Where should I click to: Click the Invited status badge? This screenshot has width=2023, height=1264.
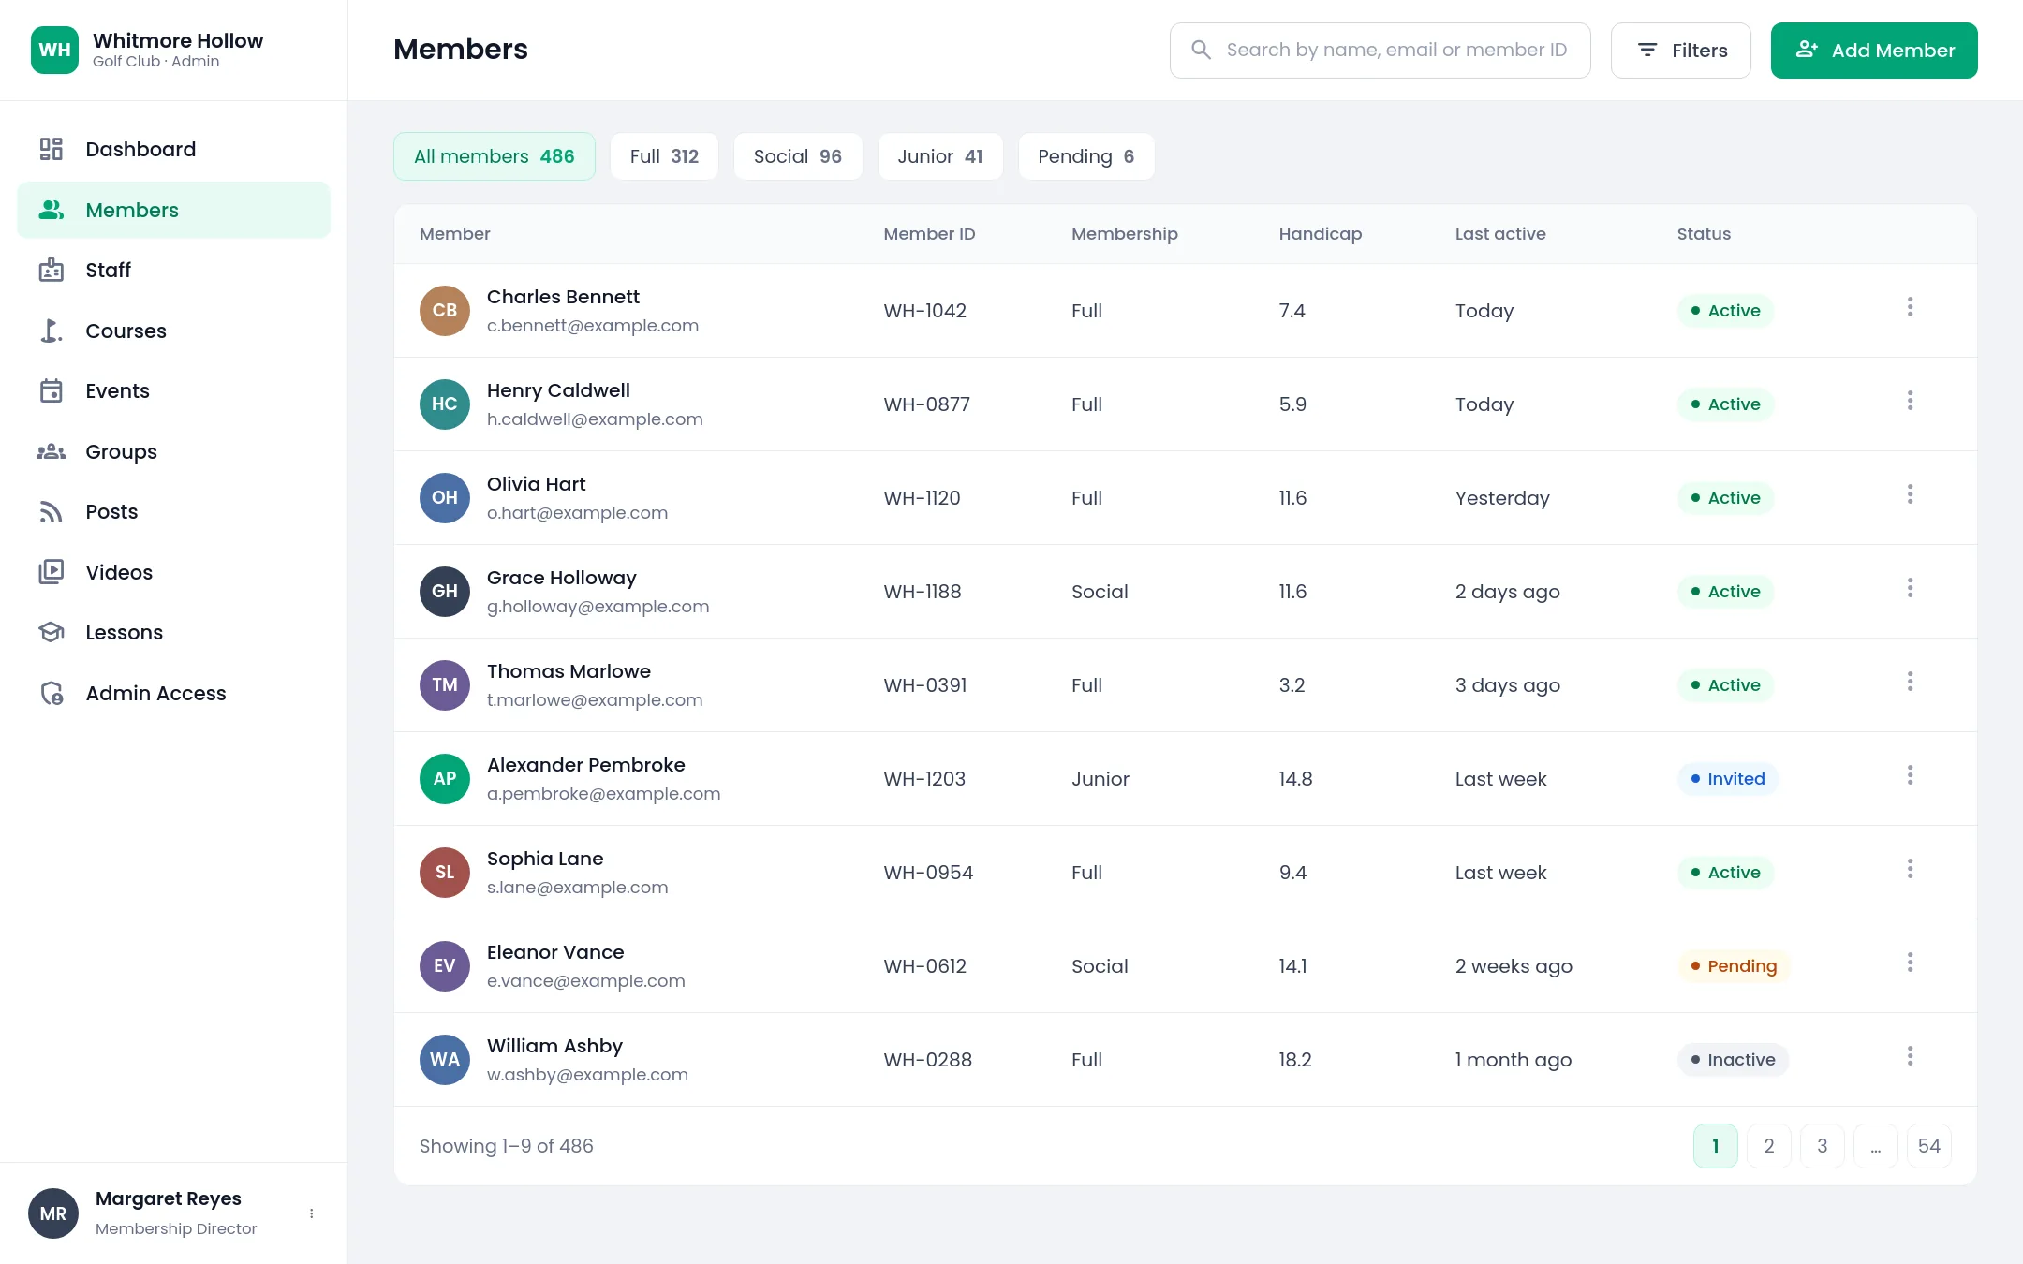click(x=1728, y=779)
